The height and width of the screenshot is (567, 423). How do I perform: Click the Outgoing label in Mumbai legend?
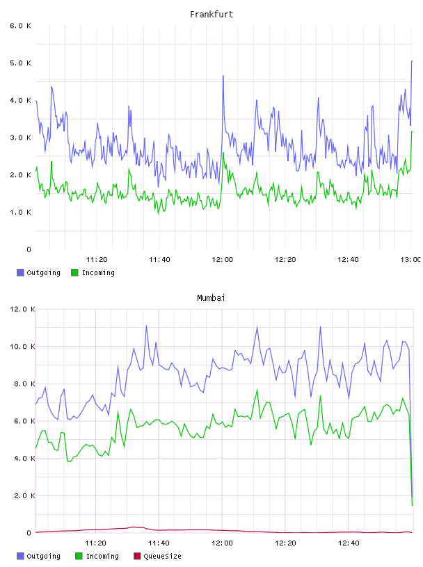click(43, 556)
